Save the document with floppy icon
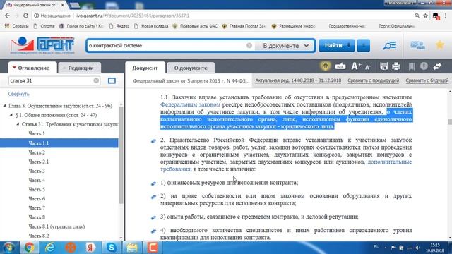 point(383,66)
